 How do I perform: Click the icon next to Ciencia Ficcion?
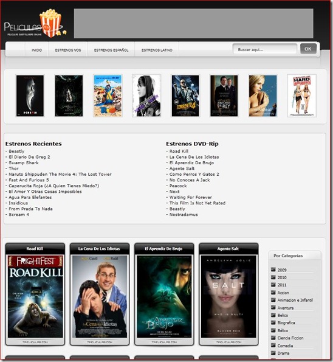[x=273, y=338]
